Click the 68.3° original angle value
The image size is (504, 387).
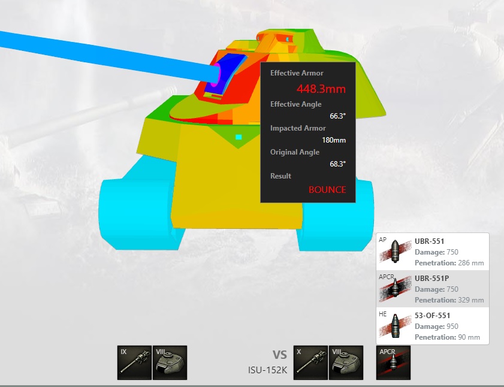pos(337,164)
